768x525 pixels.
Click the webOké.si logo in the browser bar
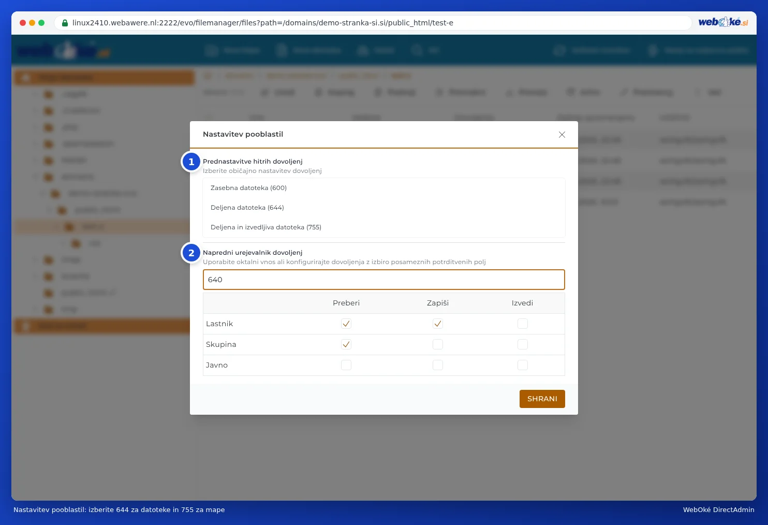coord(723,22)
